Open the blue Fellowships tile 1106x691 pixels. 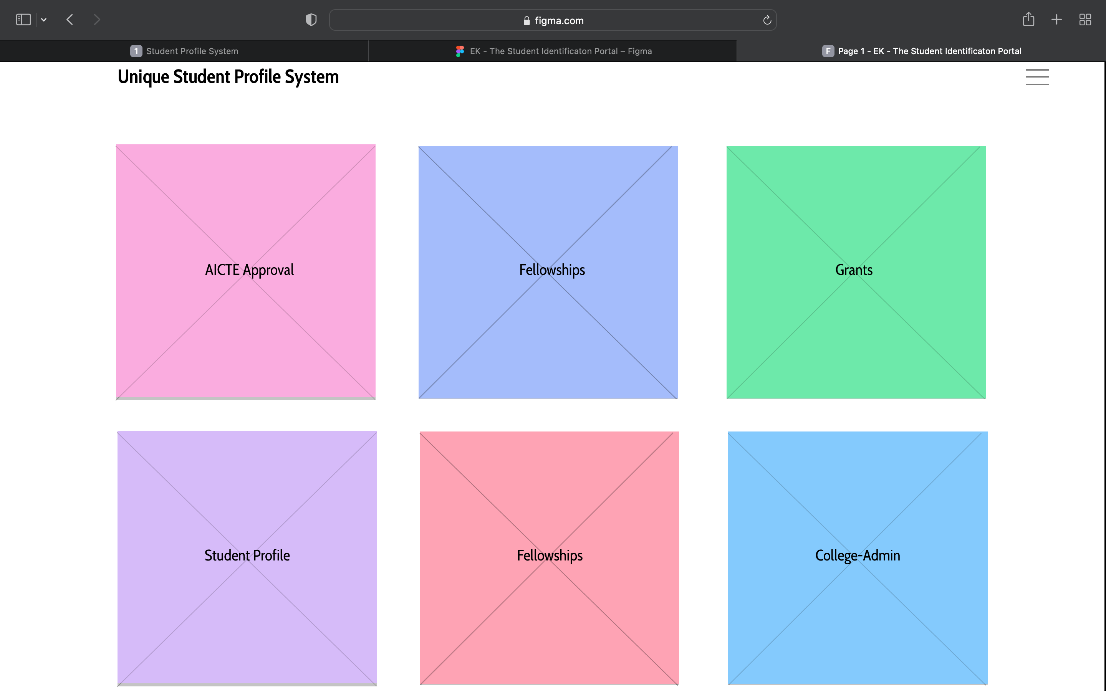[548, 272]
